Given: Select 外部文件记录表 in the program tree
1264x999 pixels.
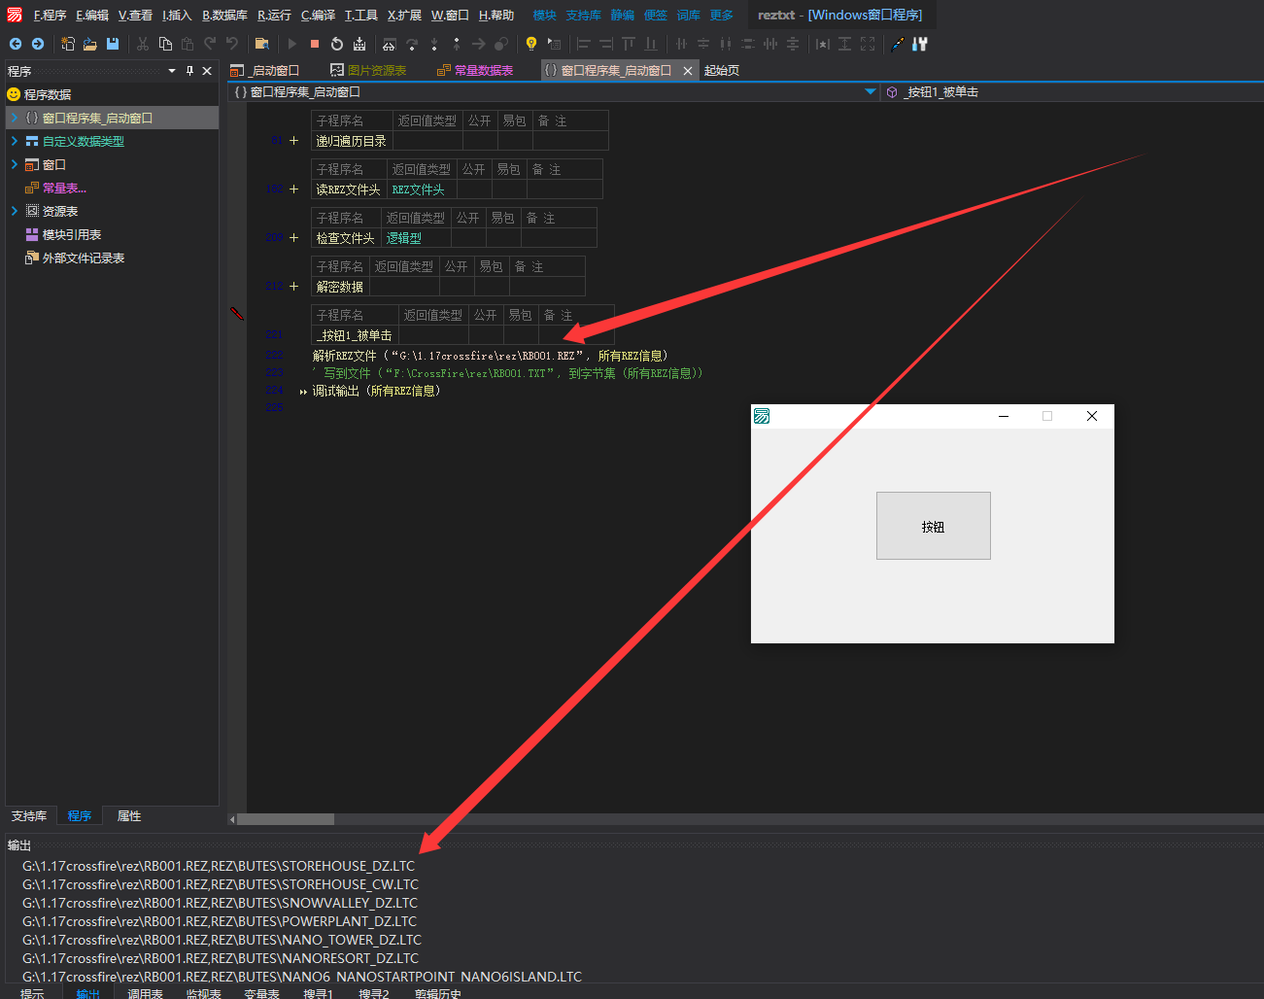Looking at the screenshot, I should tap(83, 258).
